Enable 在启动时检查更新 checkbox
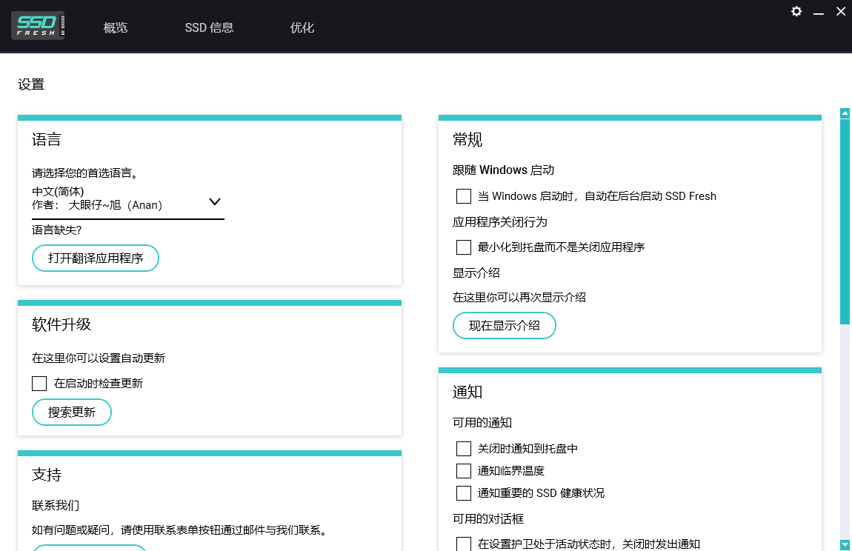 click(x=39, y=383)
